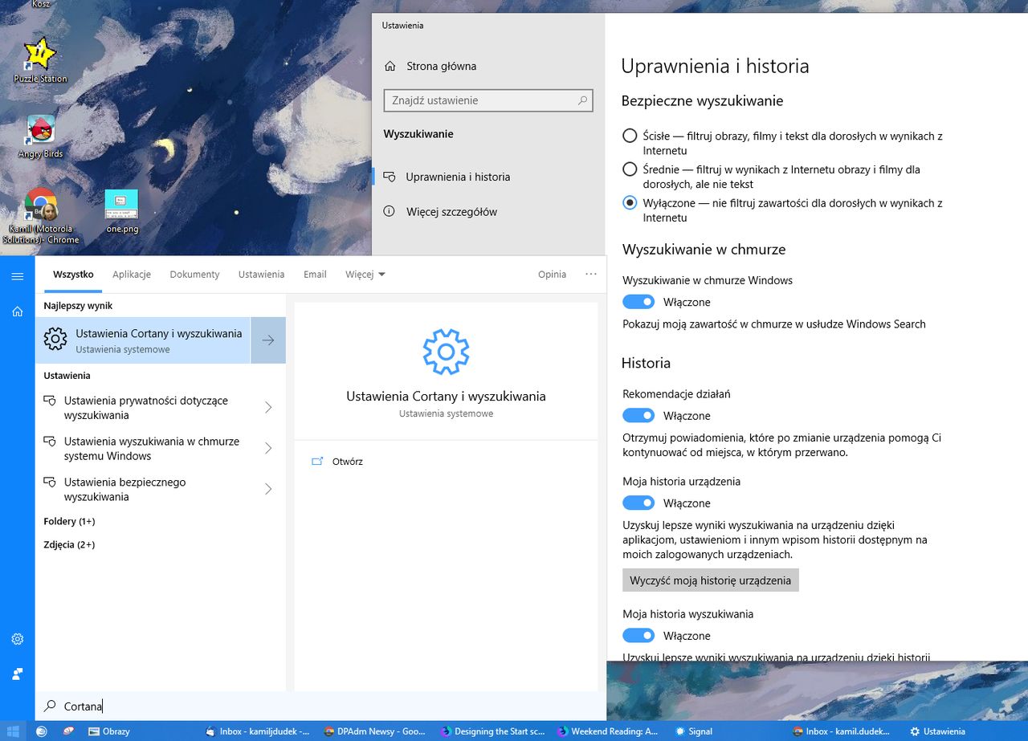Switch to the Aplikacje search tab
This screenshot has height=741, width=1028.
point(132,275)
